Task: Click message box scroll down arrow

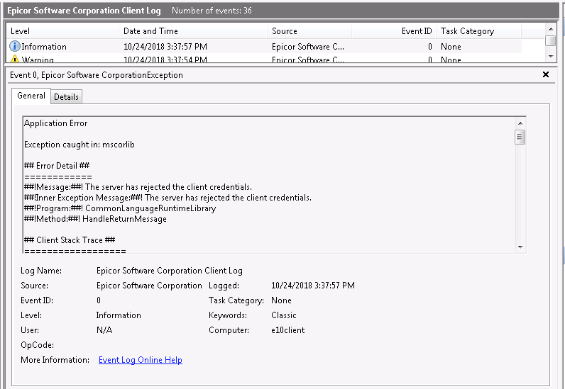Action: point(520,247)
